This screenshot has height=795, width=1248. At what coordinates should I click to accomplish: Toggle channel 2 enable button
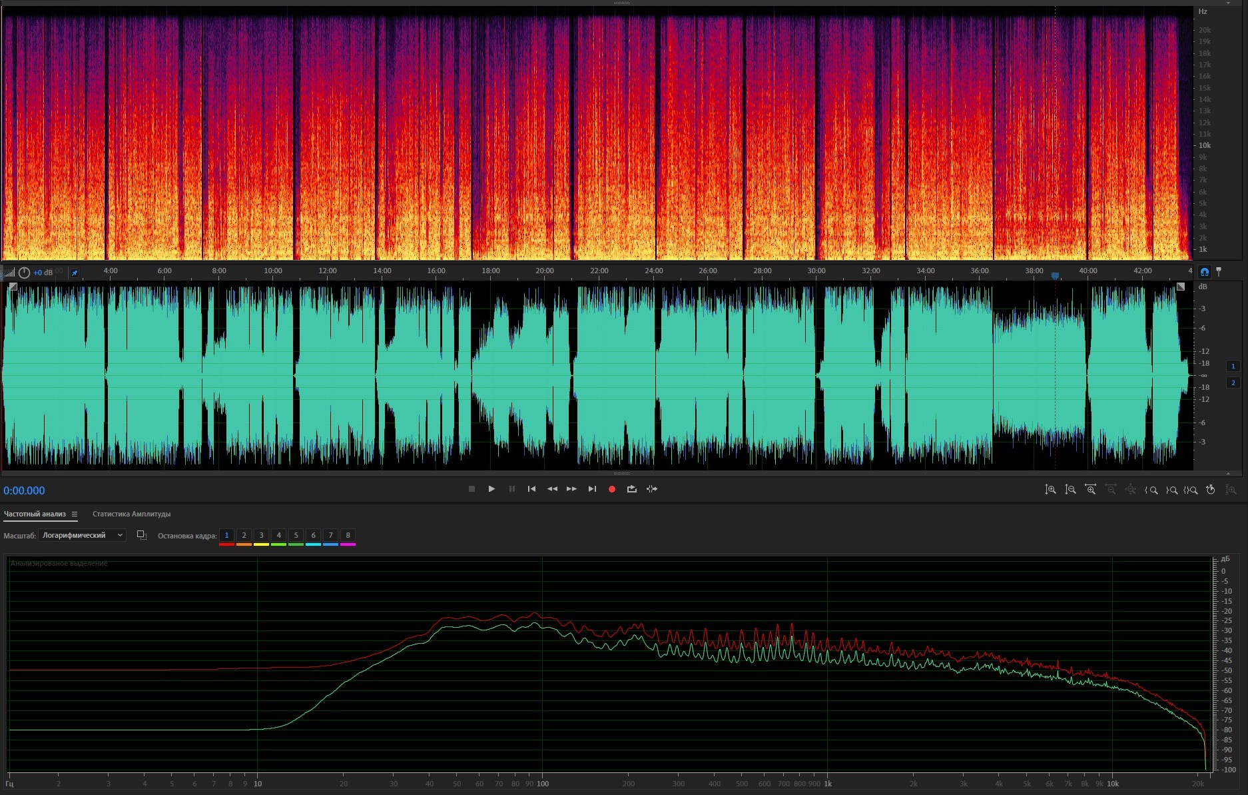pos(1233,383)
